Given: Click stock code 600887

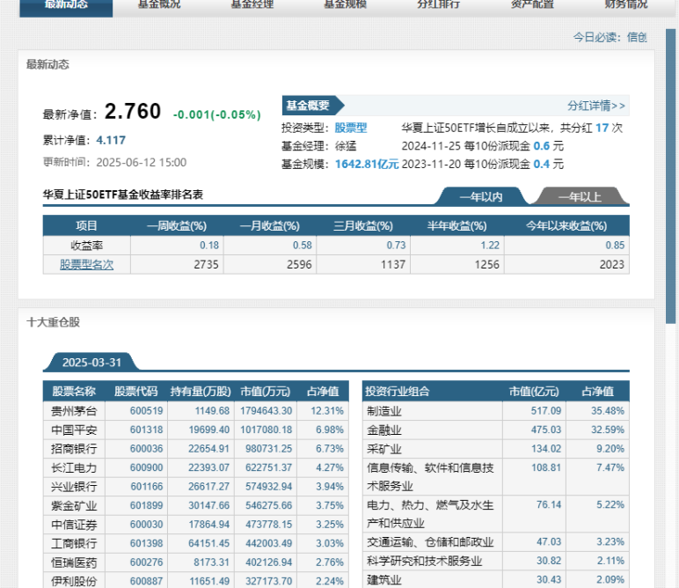Looking at the screenshot, I should [x=146, y=581].
